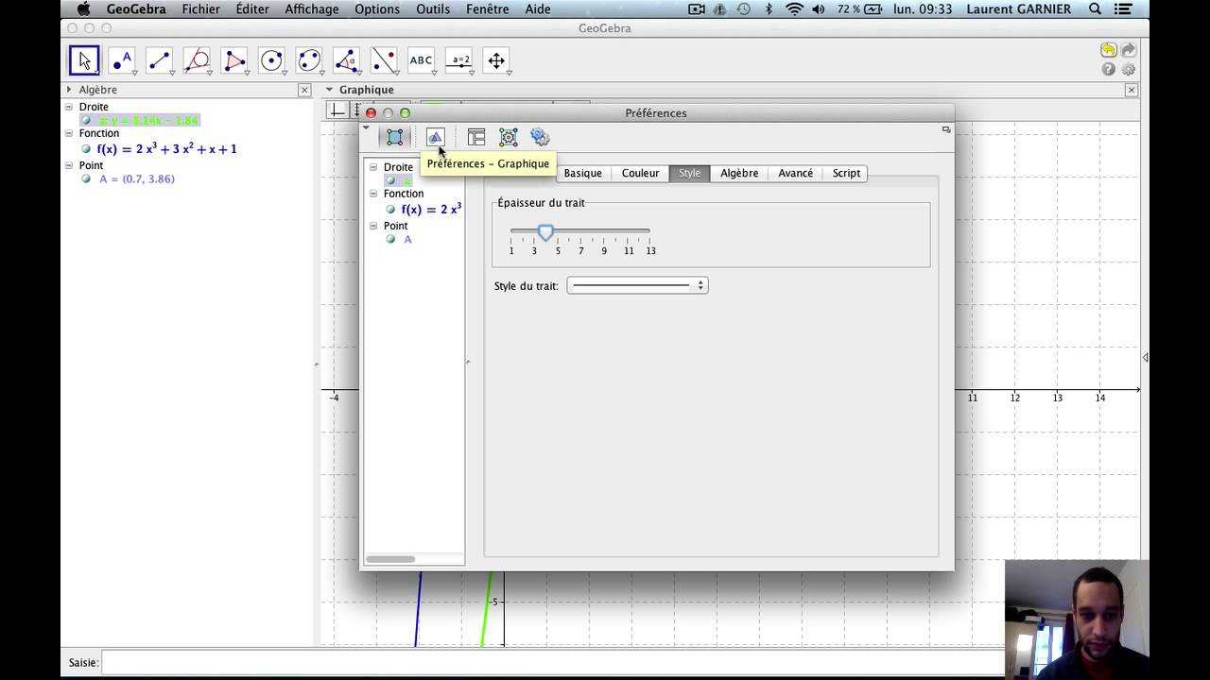Select the Move arrow tool
This screenshot has width=1210, height=680.
coord(84,60)
